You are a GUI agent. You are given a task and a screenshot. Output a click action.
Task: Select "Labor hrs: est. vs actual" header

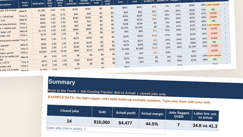point(205,116)
